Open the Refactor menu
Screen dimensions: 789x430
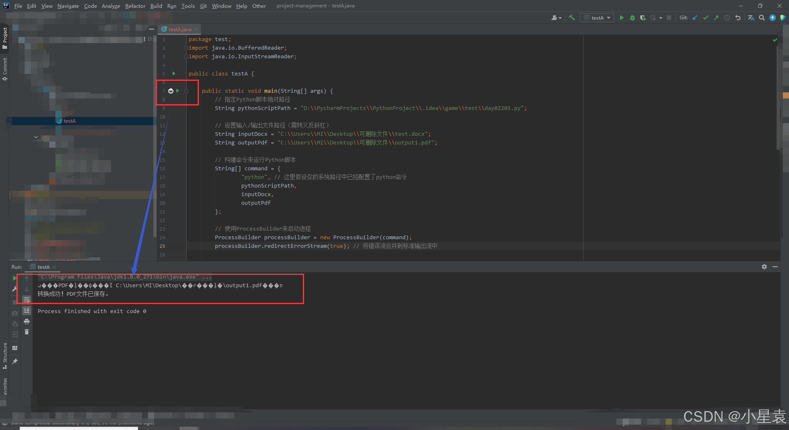[x=135, y=6]
